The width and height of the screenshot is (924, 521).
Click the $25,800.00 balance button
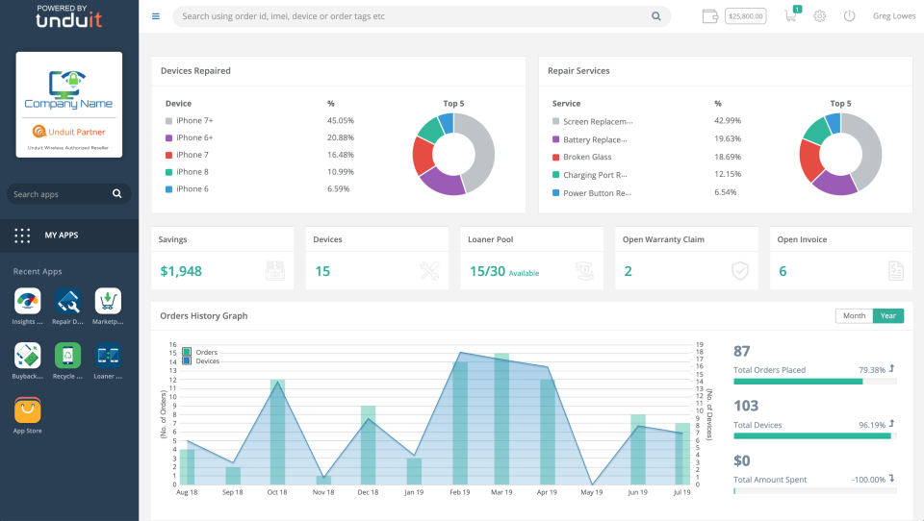(x=745, y=16)
